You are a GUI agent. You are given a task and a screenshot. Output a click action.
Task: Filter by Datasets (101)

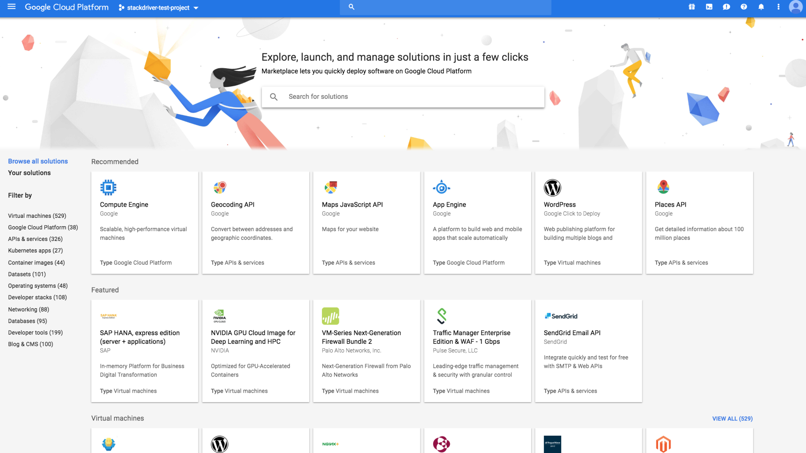pyautogui.click(x=27, y=274)
